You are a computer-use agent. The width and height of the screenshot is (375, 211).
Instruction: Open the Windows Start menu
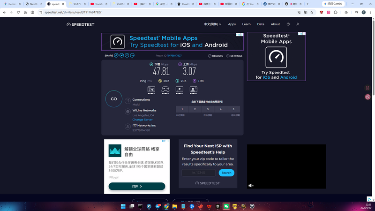(123, 206)
